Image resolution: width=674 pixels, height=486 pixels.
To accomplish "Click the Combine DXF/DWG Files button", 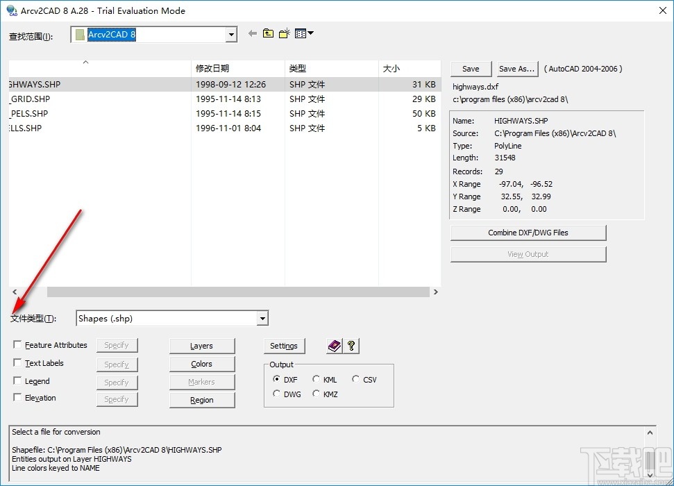I will (528, 233).
